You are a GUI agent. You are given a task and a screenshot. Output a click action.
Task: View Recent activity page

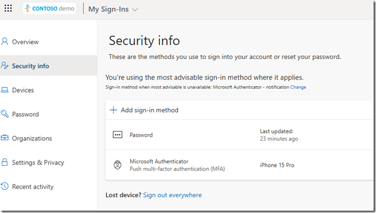33,187
